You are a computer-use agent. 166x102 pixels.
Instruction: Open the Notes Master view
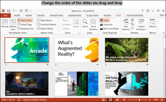point(45,29)
